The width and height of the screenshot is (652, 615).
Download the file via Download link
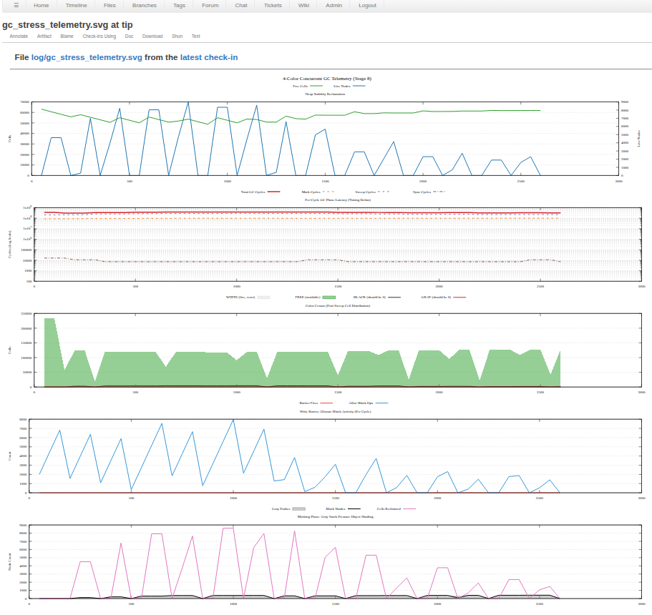(152, 36)
